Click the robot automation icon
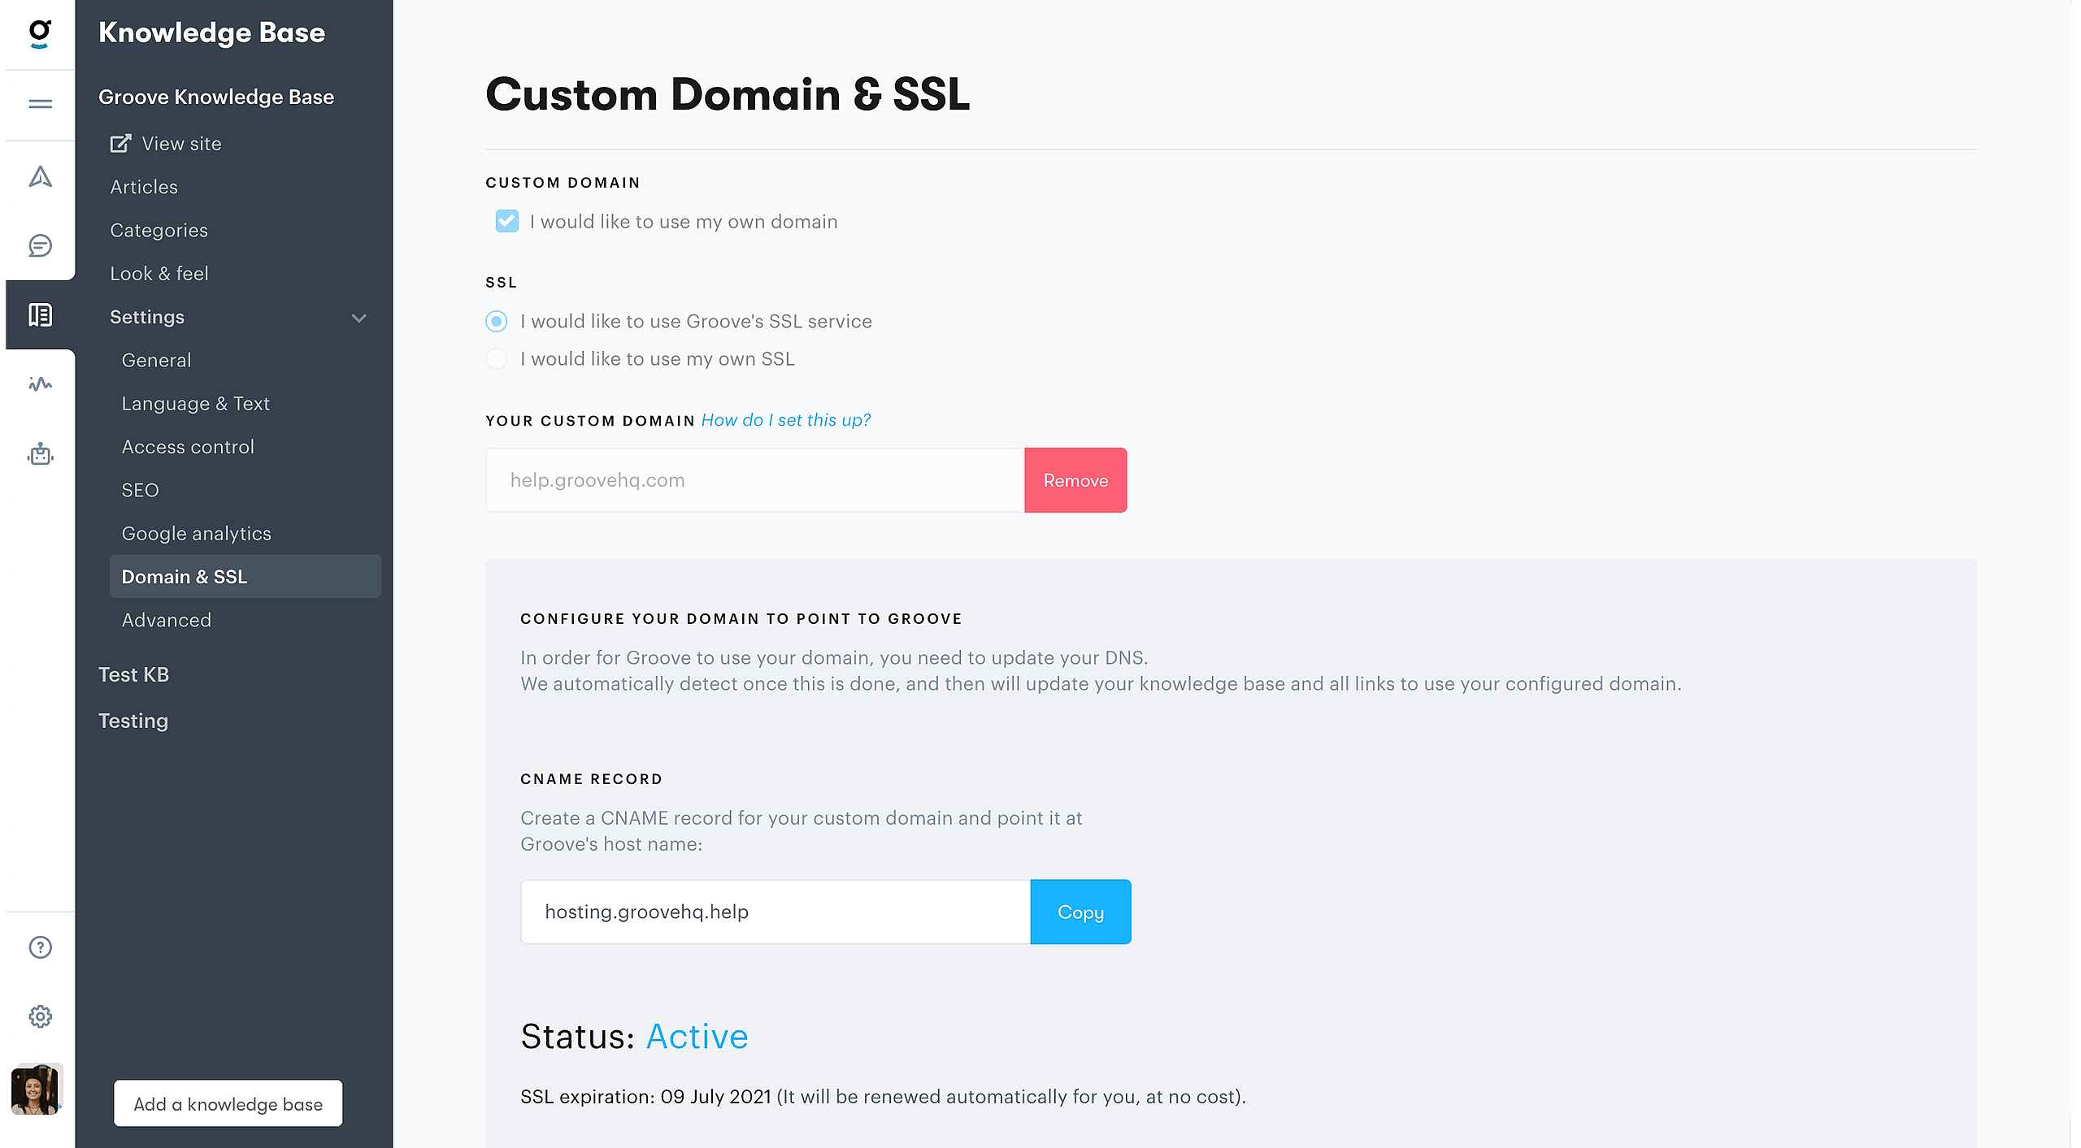This screenshot has width=2081, height=1148. 39,455
